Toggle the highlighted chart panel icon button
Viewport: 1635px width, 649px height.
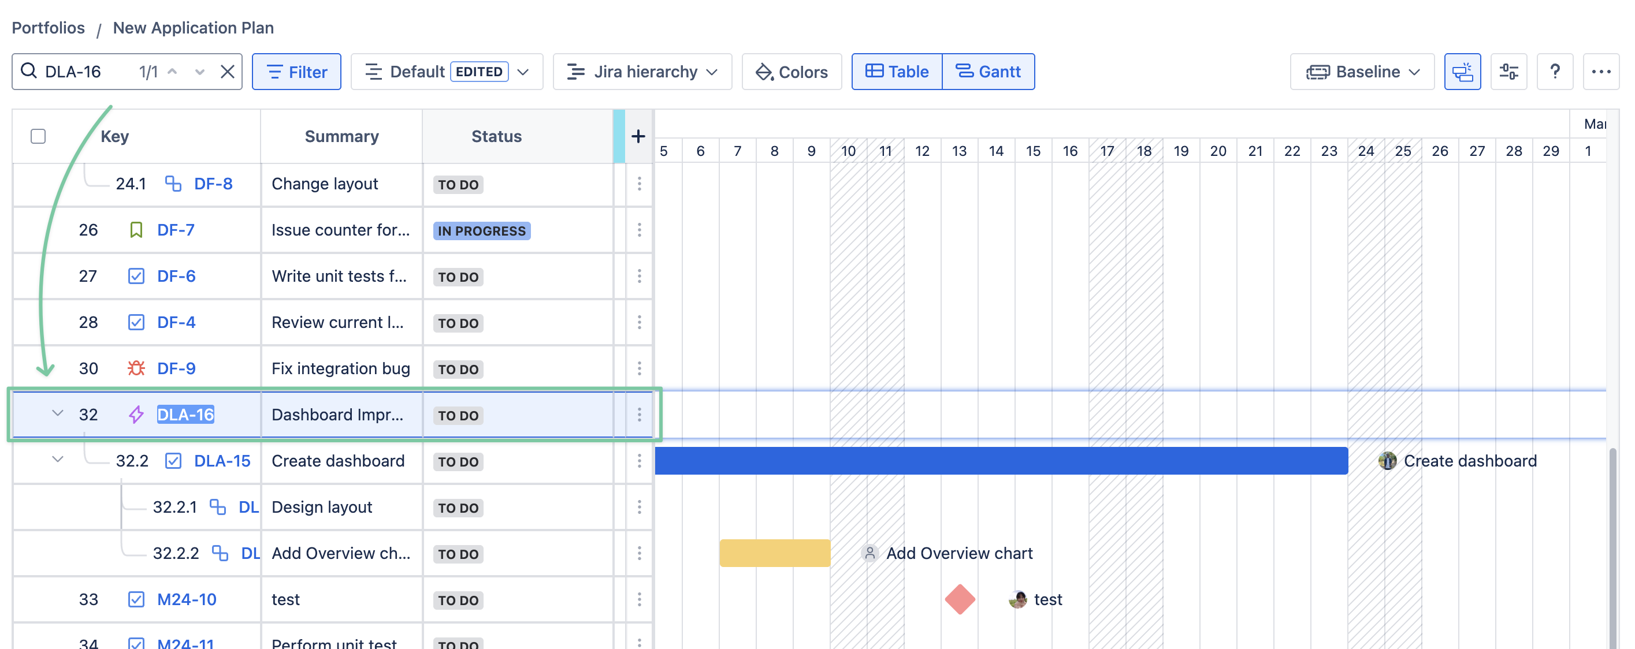1462,72
